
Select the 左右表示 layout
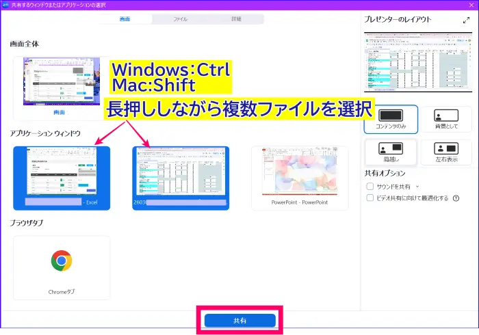(x=446, y=152)
